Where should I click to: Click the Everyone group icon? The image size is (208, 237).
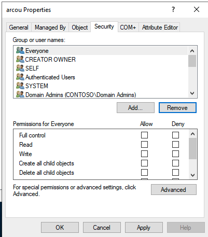[x=20, y=51]
